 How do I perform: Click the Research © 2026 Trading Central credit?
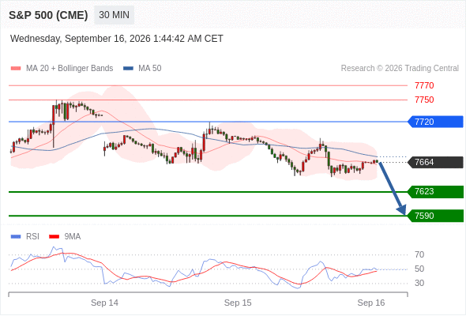[x=400, y=69]
